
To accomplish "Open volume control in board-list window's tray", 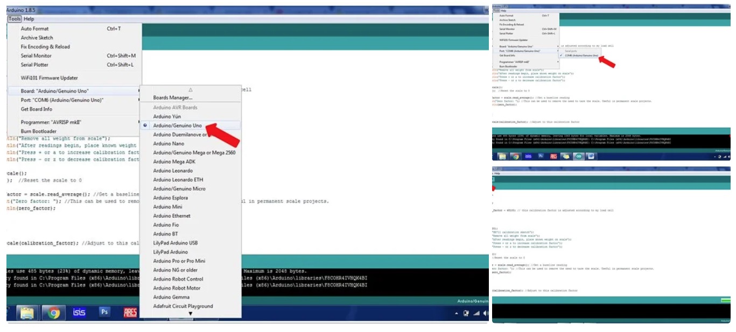I will click(x=485, y=313).
